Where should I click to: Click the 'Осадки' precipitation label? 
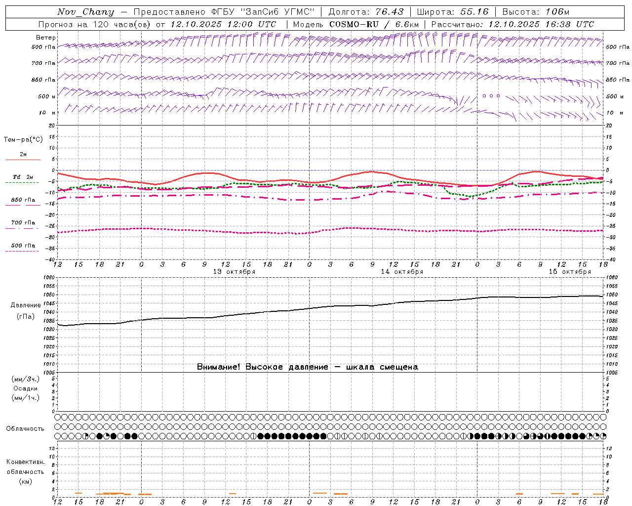[26, 388]
